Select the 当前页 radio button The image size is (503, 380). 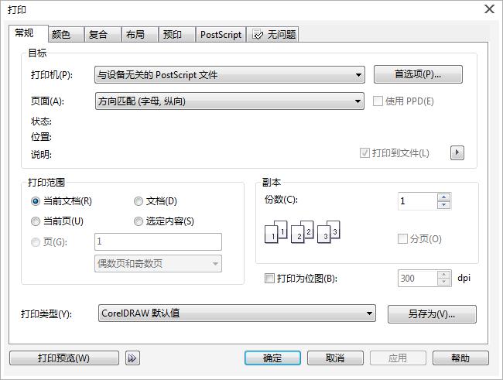[36, 221]
